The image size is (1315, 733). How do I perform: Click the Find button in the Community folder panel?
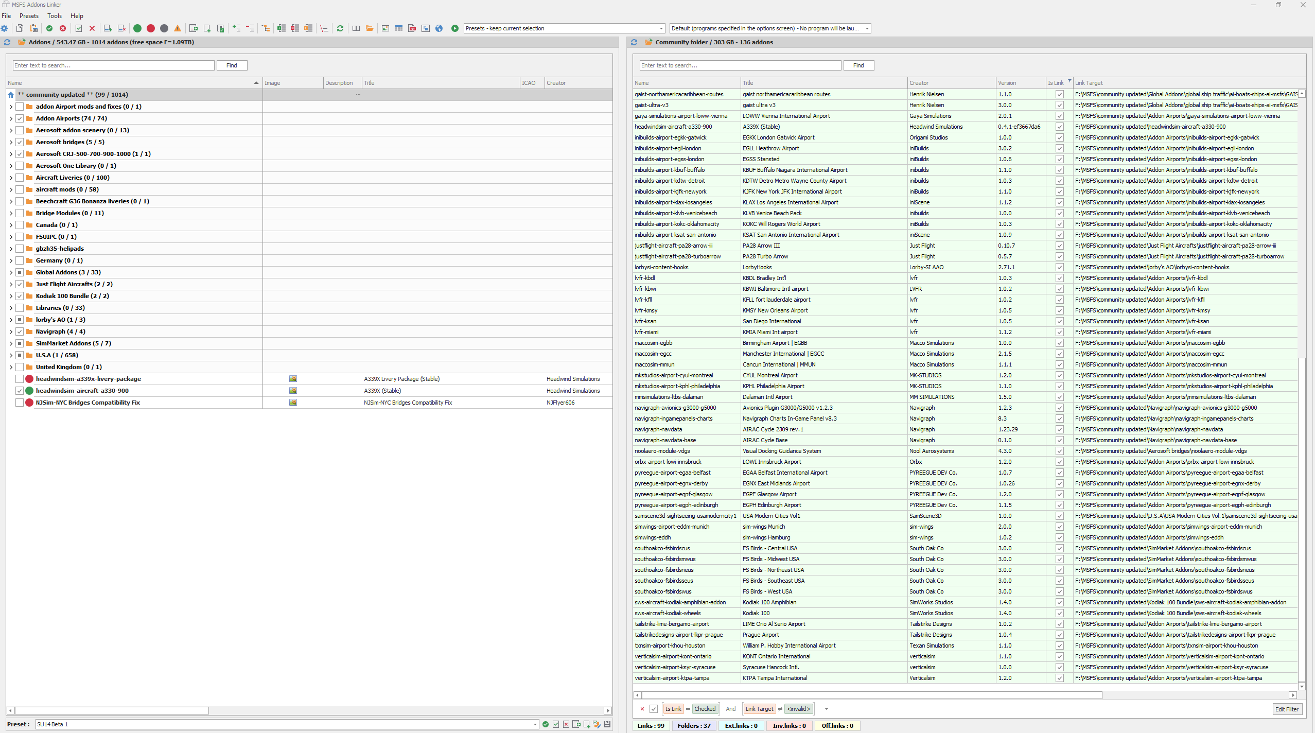858,65
